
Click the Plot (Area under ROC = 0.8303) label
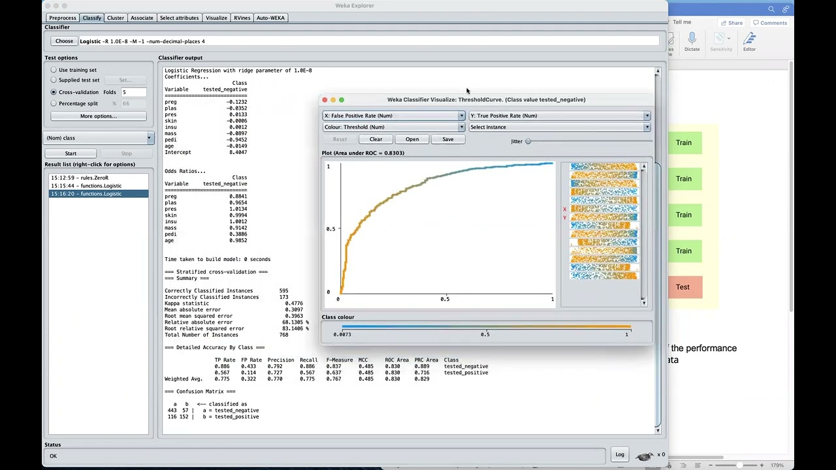(362, 153)
